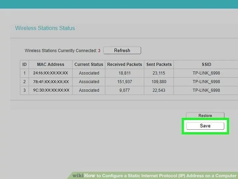Click Associated status in row 3
Screen dimensions: 238x179
click(89, 90)
